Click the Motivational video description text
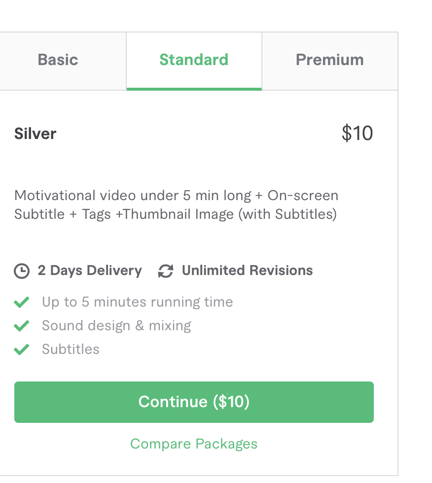This screenshot has width=432, height=483. pos(176,205)
